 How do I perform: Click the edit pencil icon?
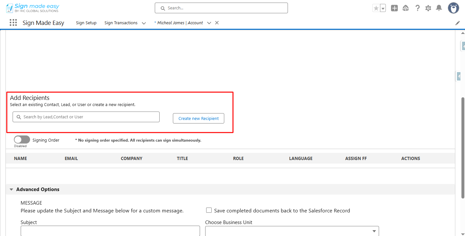pos(457,23)
